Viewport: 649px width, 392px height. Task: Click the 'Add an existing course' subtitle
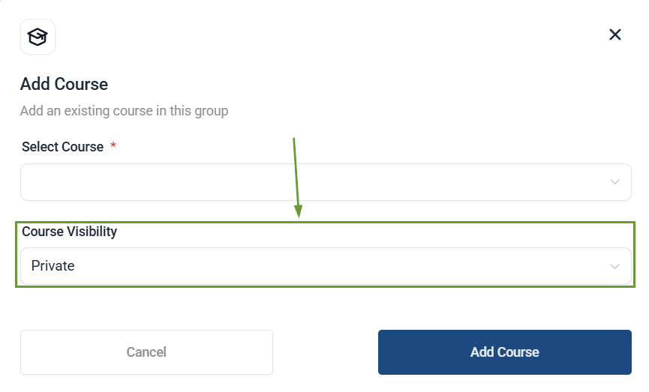(x=124, y=111)
